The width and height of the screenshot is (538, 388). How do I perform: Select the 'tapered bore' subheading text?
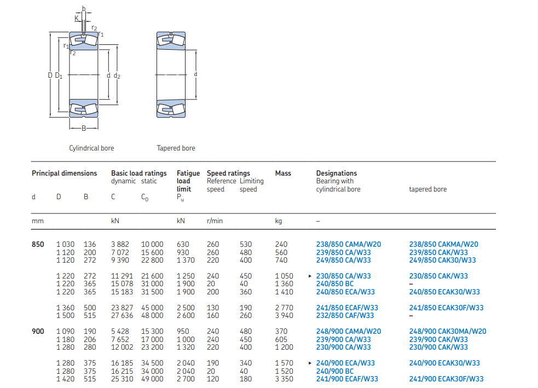coord(427,189)
